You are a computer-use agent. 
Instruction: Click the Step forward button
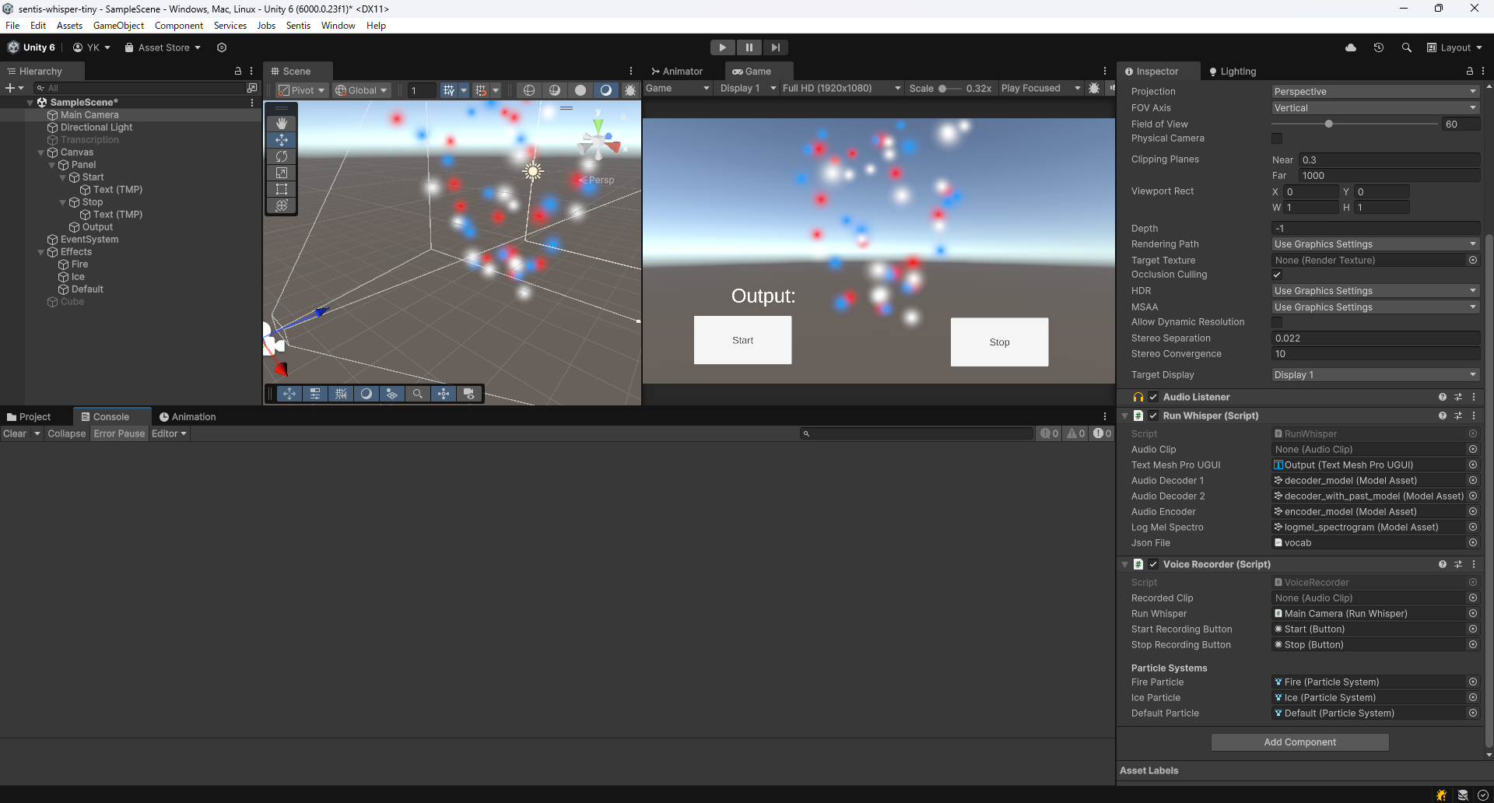(x=776, y=47)
